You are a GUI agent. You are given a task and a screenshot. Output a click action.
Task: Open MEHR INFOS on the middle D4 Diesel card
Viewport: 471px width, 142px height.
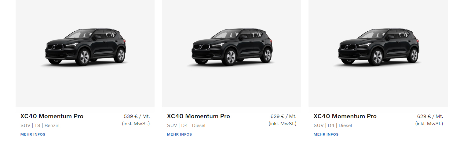(x=179, y=134)
